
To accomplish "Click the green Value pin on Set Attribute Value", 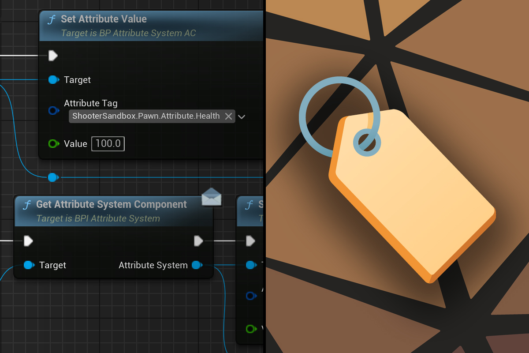I will (x=53, y=144).
